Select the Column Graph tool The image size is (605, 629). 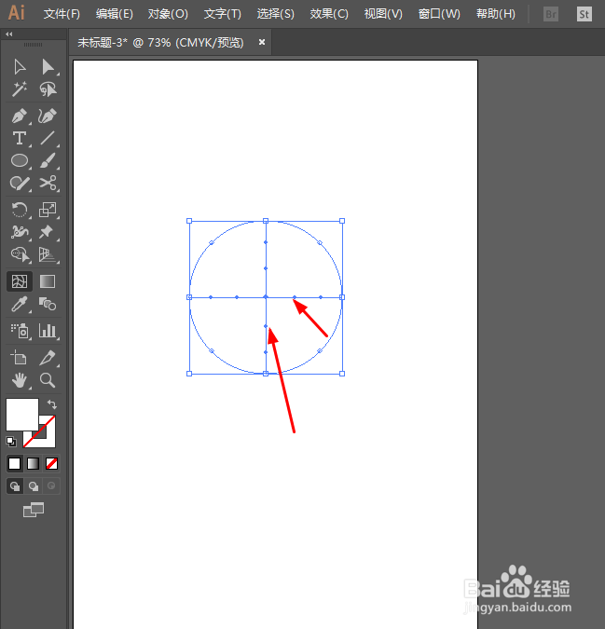48,331
